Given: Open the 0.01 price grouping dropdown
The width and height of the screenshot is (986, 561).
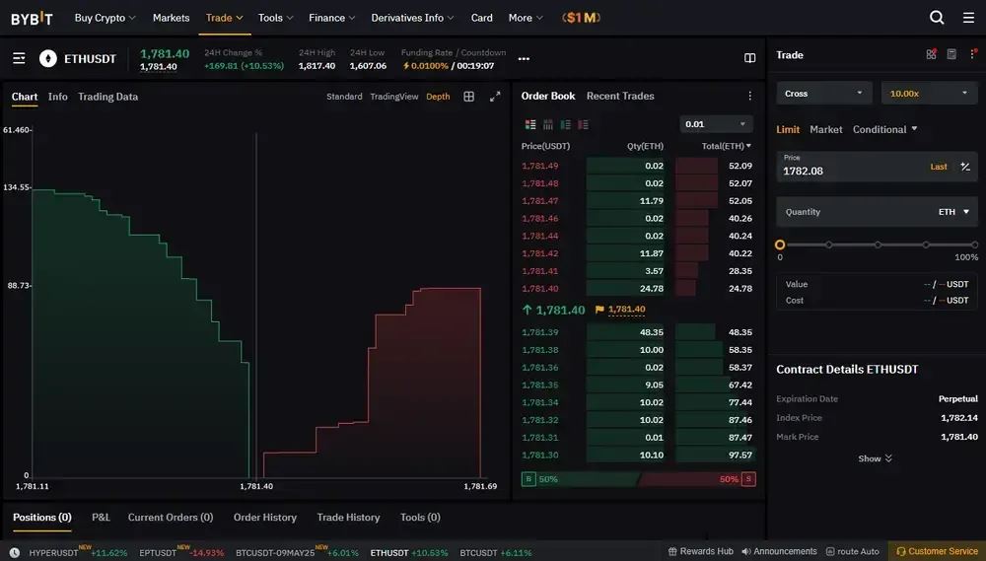Looking at the screenshot, I should tap(716, 124).
